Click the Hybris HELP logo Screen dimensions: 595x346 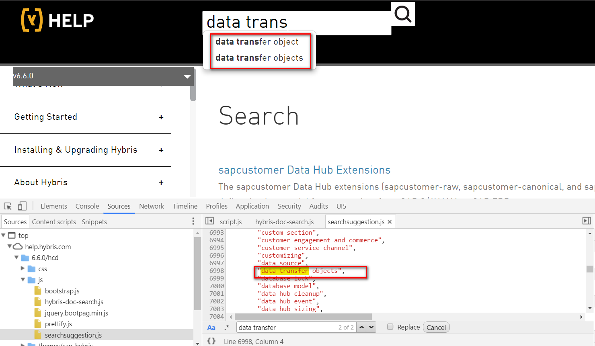pyautogui.click(x=57, y=20)
